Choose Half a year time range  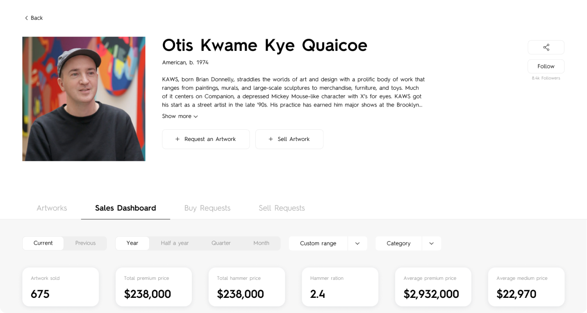click(x=175, y=243)
